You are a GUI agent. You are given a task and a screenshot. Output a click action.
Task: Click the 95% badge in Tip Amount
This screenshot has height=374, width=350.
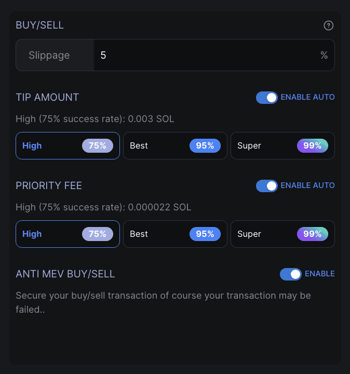pyautogui.click(x=205, y=146)
